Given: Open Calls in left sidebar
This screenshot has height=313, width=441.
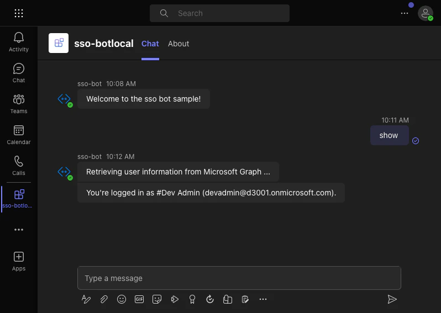Looking at the screenshot, I should pos(19,166).
